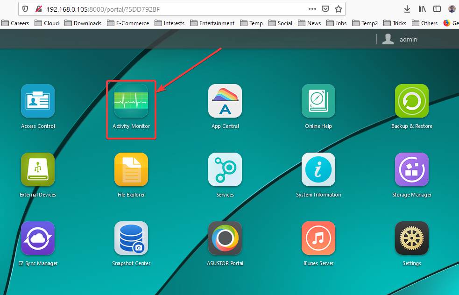The image size is (459, 295).
Task: Open the Others bookmark folder
Action: [425, 23]
